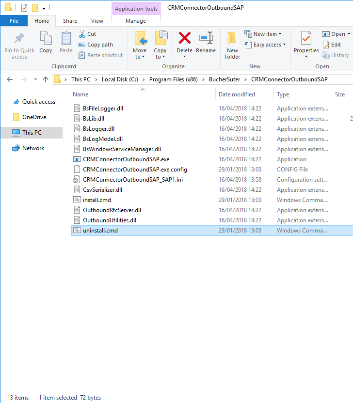Image resolution: width=353 pixels, height=403 pixels.
Task: Click Edit in Open group
Action: (332, 45)
